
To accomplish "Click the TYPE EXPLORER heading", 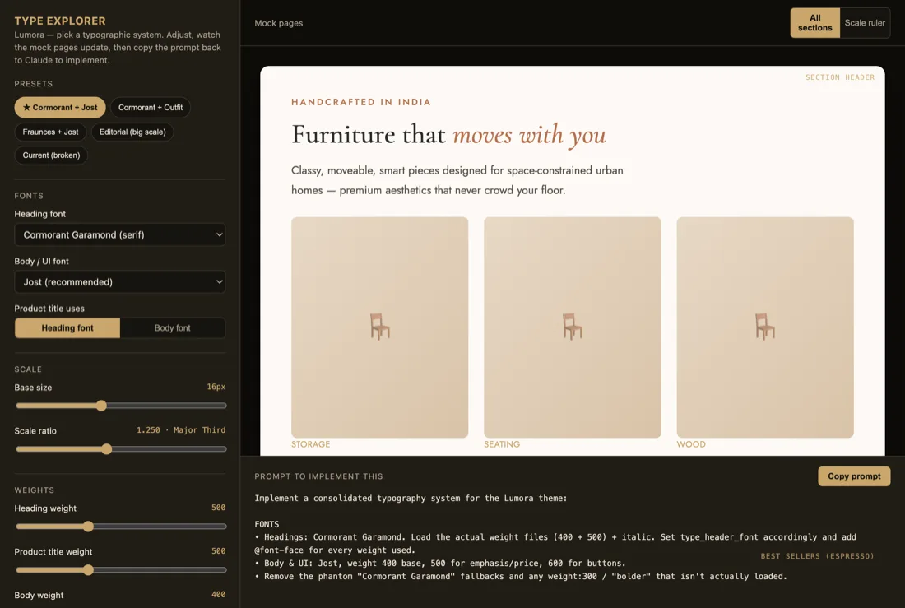I will click(x=60, y=21).
